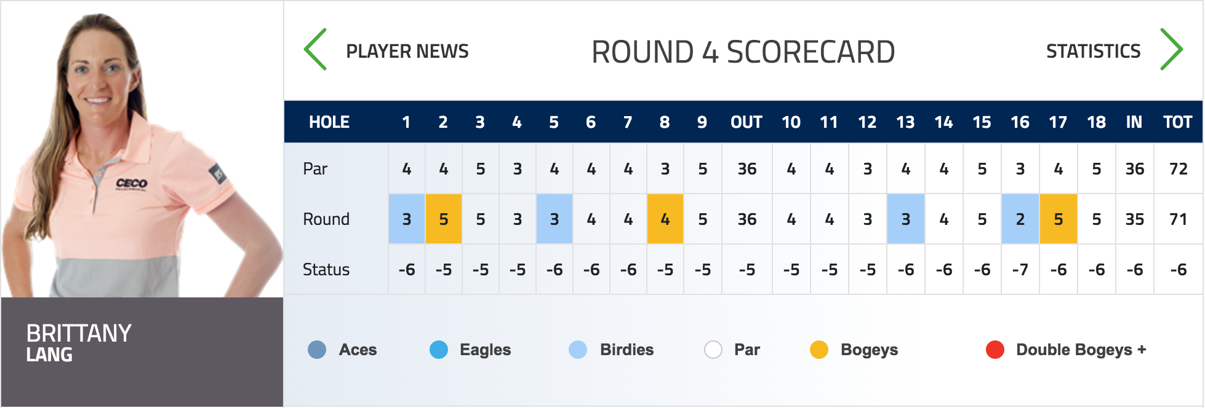Screen dimensions: 1205x408
Task: Click the blue Eagles legend dot
Action: coord(439,350)
